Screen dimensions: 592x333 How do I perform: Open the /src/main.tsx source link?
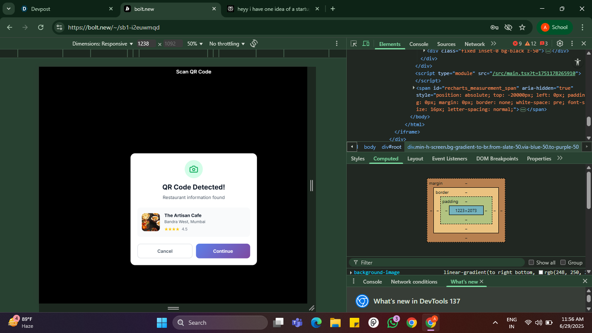click(533, 73)
